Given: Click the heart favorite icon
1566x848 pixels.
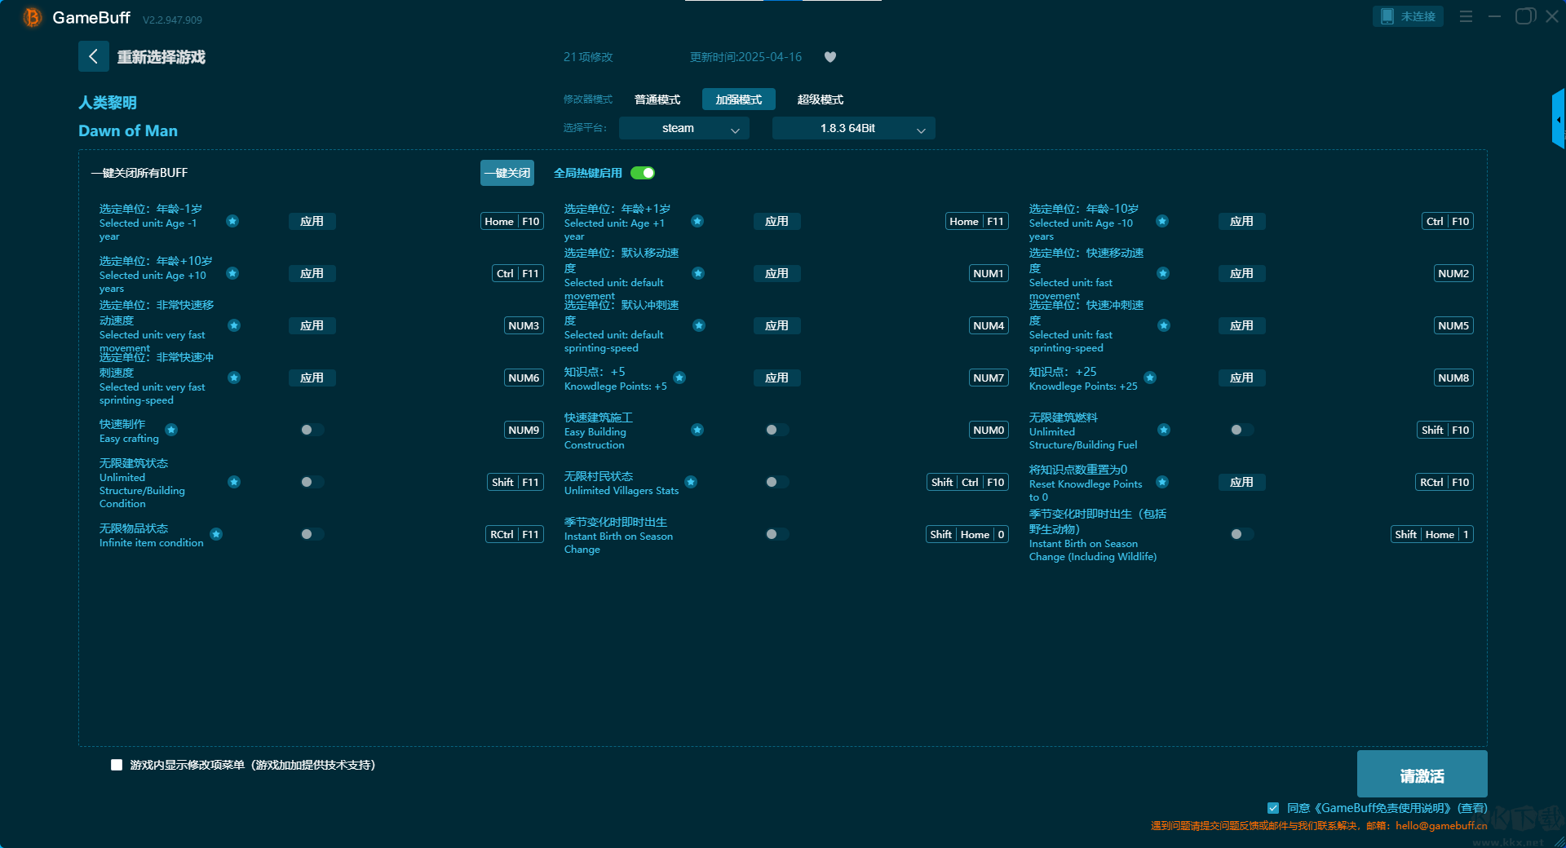Looking at the screenshot, I should [x=830, y=57].
